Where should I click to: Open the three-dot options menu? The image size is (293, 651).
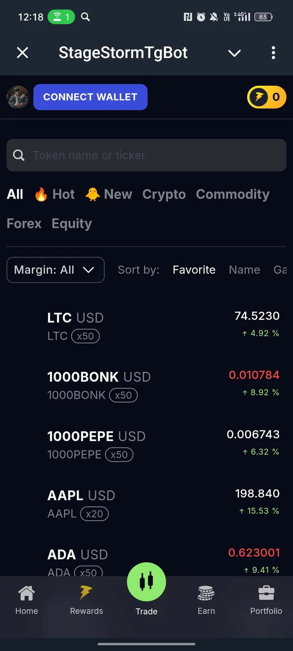click(x=273, y=52)
